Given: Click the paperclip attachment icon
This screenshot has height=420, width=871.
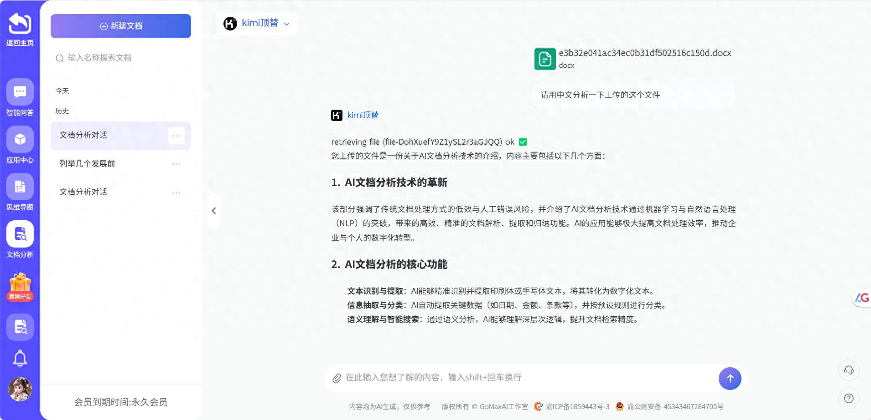Looking at the screenshot, I should point(337,378).
